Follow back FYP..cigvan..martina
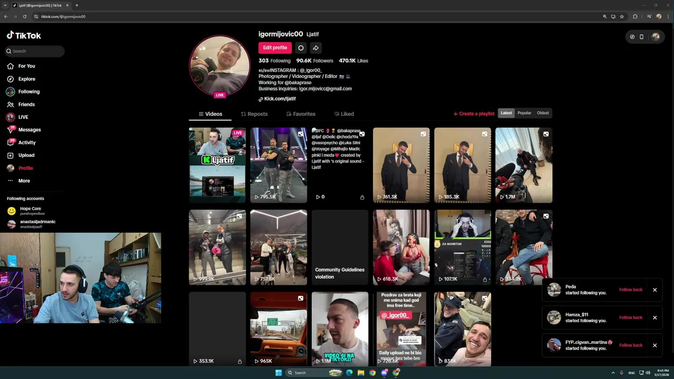674x379 pixels. pyautogui.click(x=630, y=345)
